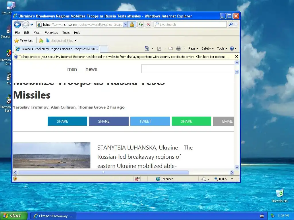This screenshot has width=294, height=220.
Task: Click the msn link
Action: click(72, 69)
